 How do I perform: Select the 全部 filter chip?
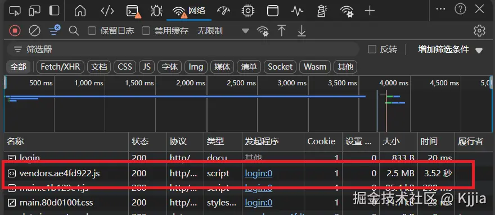19,67
